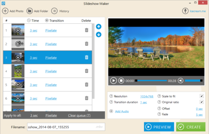The image size is (209, 134).
Task: Delete selected slide 3 trash icon
Action: click(87, 57)
